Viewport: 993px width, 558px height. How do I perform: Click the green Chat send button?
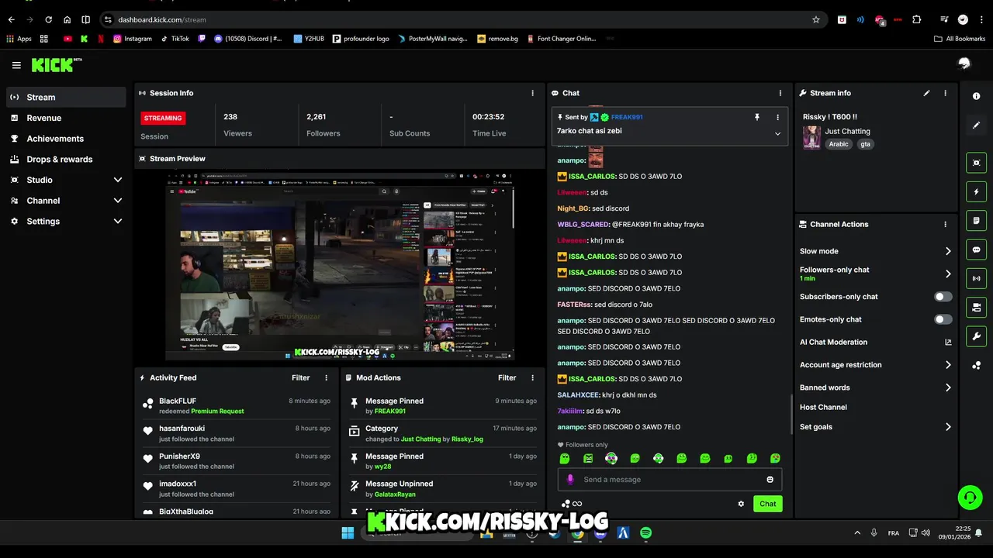[767, 504]
